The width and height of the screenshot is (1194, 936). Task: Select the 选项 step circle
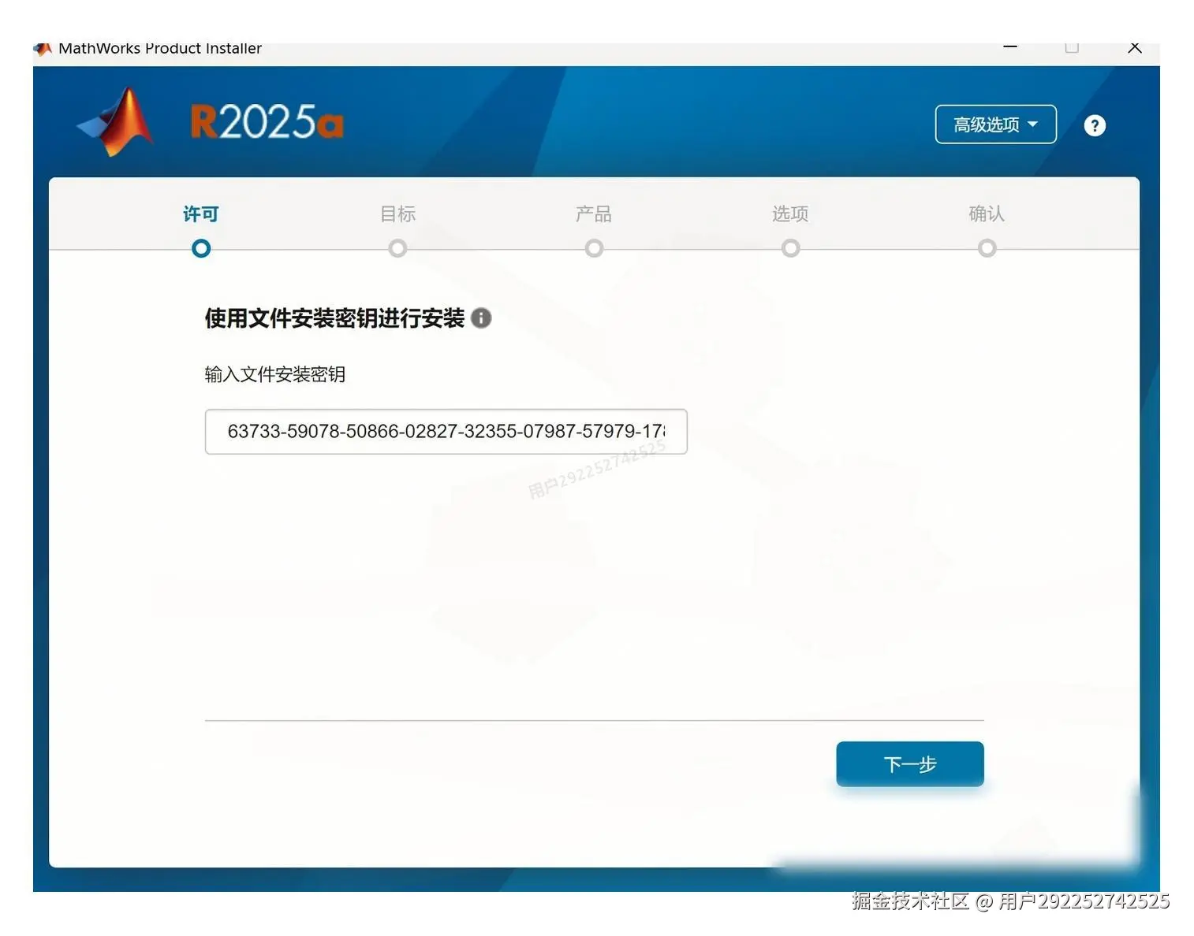(x=790, y=248)
